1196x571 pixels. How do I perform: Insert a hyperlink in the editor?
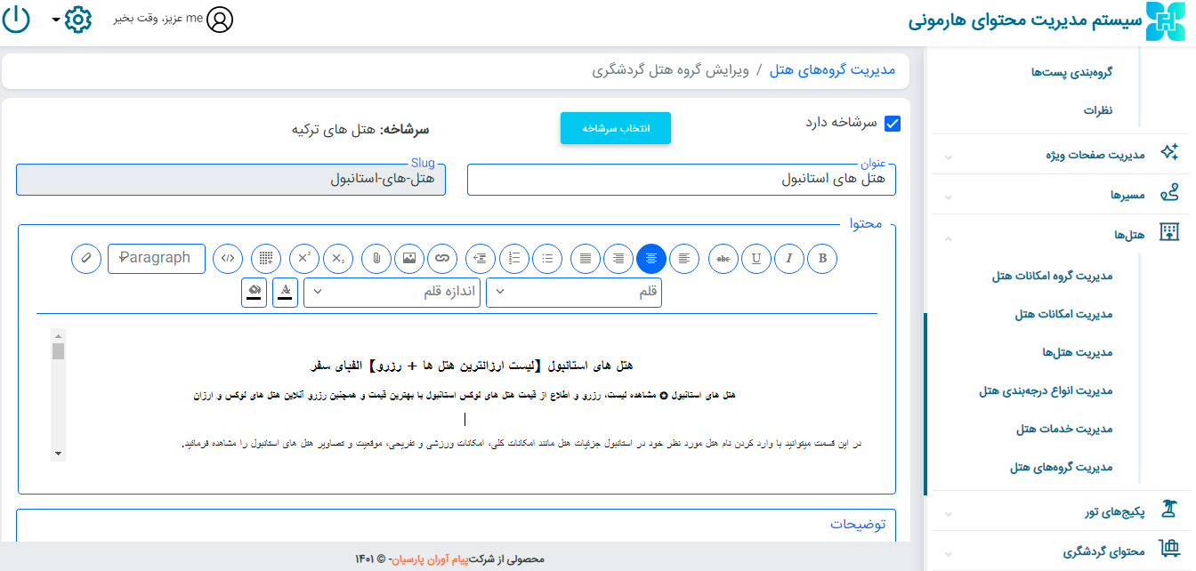coord(442,258)
